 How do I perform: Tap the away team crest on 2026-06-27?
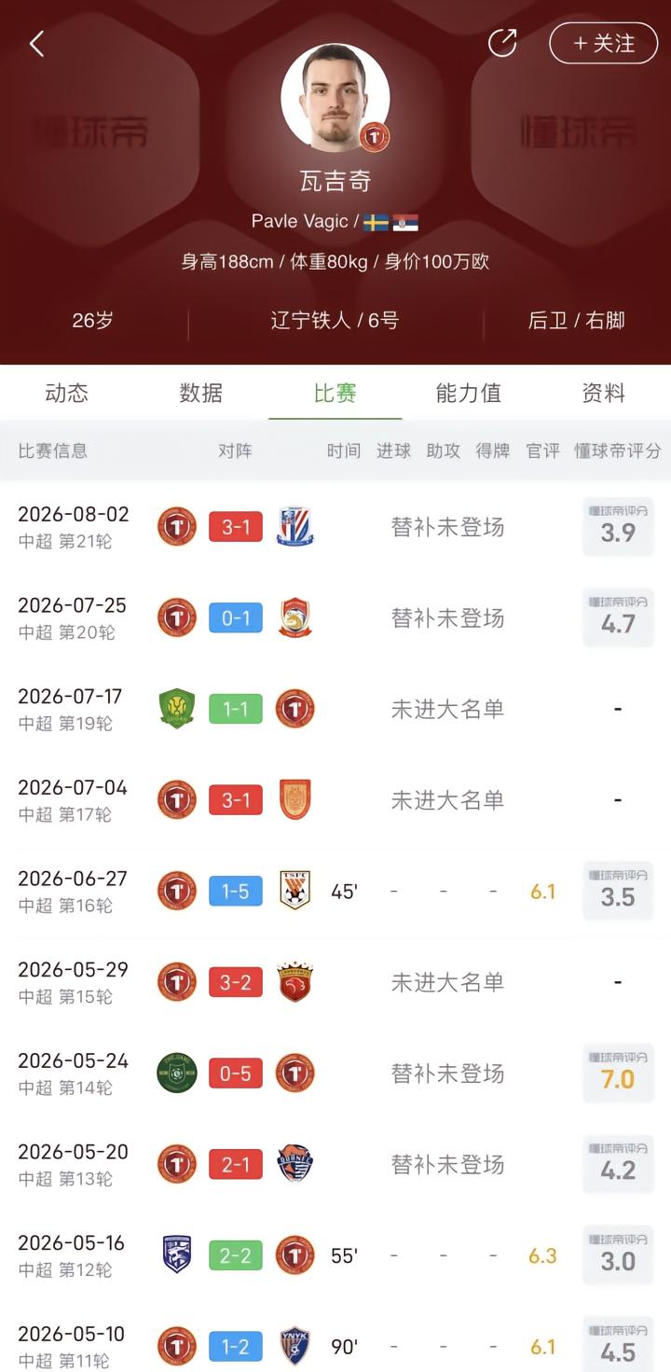(295, 891)
